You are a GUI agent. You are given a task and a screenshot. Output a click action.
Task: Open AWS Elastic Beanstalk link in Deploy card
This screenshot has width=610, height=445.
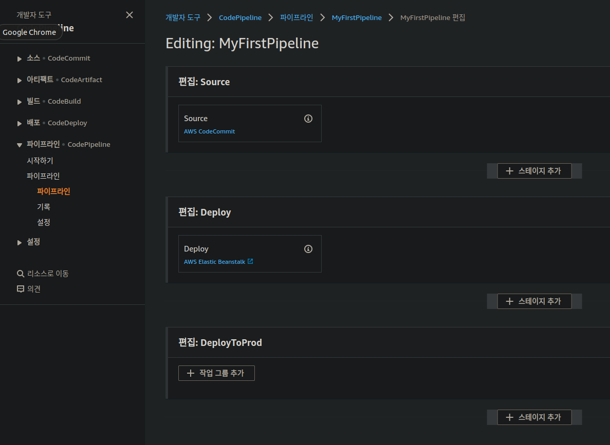(x=214, y=262)
